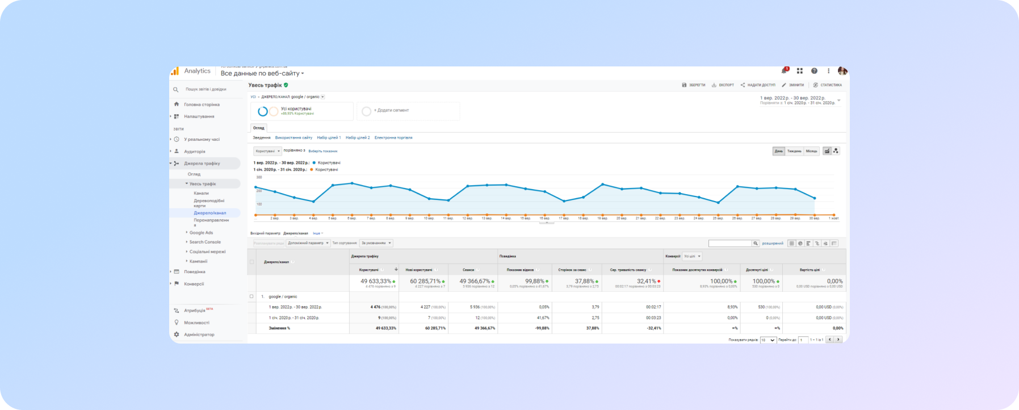The width and height of the screenshot is (1019, 410).
Task: Switch to the performance bars view icon
Action: click(808, 244)
